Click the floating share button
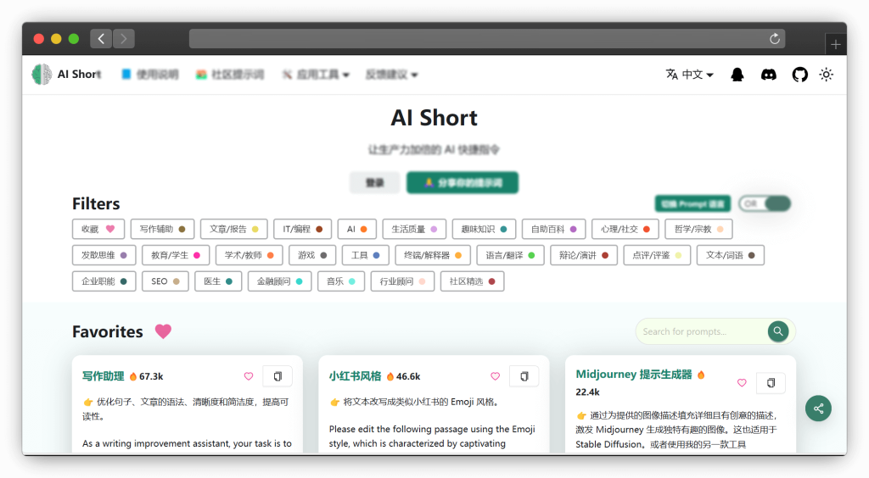Viewport: 869px width, 478px height. (x=818, y=409)
